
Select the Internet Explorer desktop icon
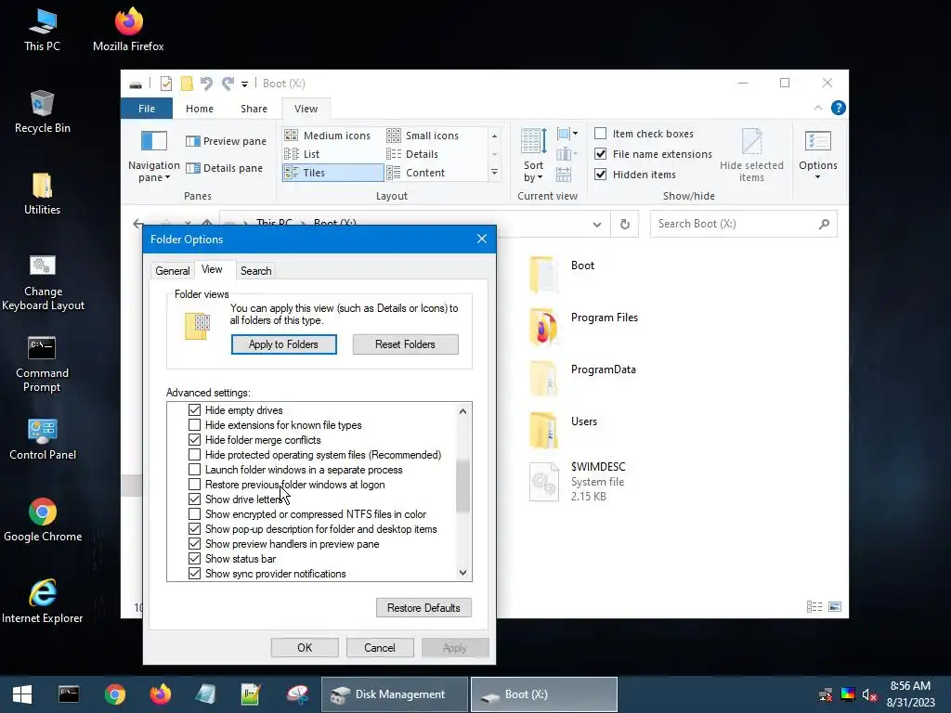pyautogui.click(x=43, y=602)
